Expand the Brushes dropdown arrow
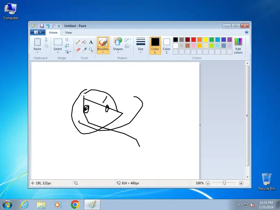 click(103, 52)
